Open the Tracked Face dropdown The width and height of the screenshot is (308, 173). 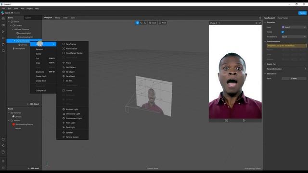(294, 37)
